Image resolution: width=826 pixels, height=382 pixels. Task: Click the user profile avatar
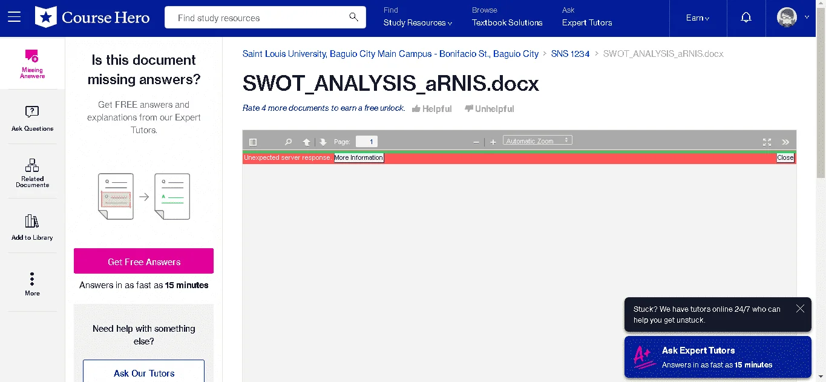click(x=787, y=18)
